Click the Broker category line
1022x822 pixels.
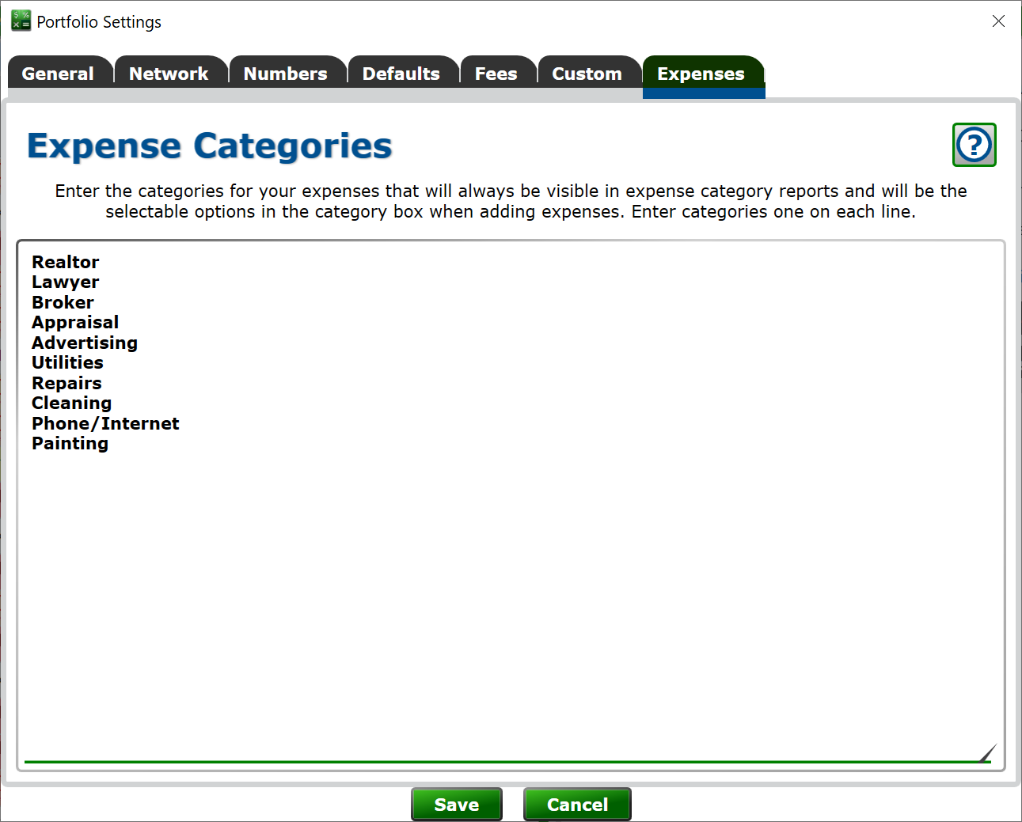coord(63,302)
